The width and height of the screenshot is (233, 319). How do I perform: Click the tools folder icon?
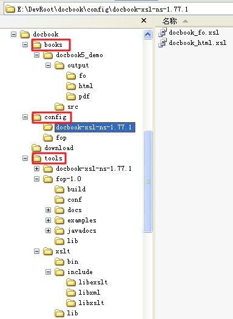click(x=36, y=158)
